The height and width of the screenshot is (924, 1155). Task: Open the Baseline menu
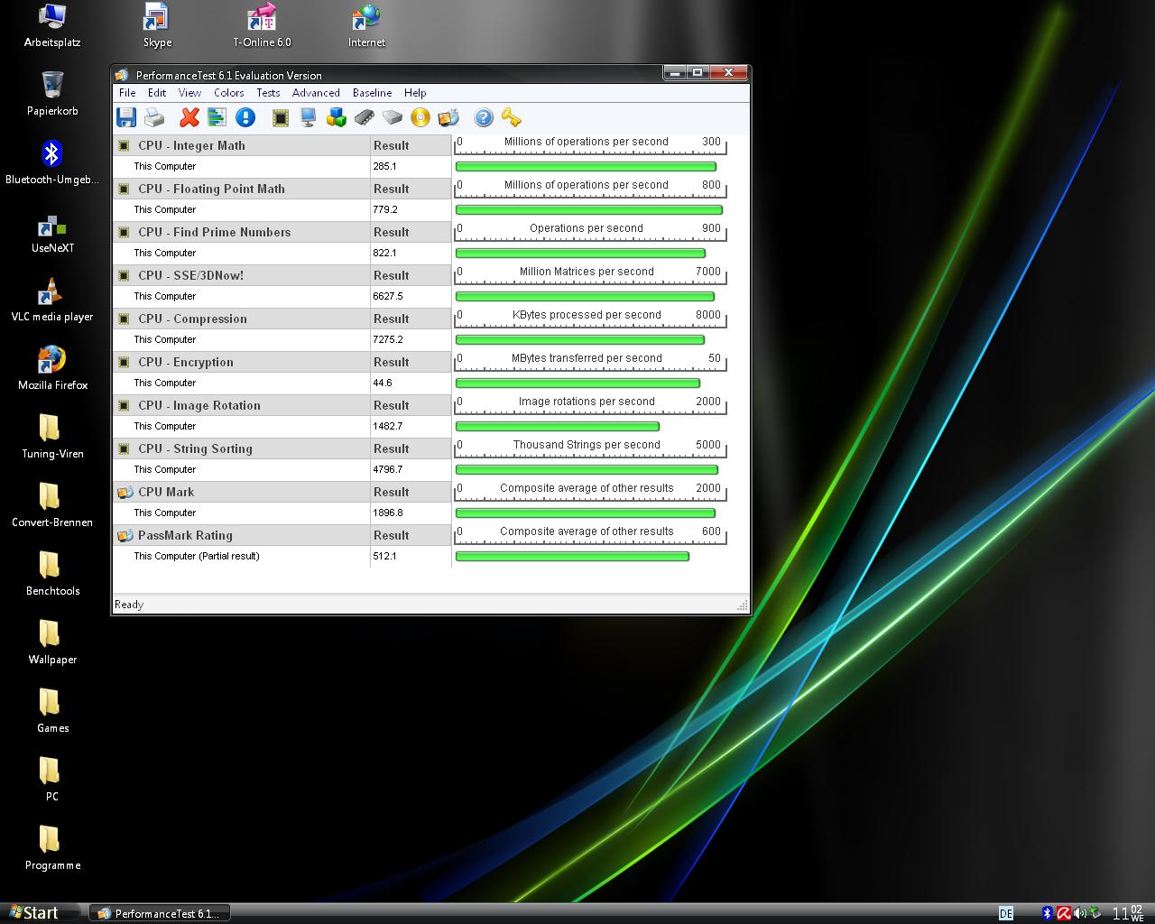[372, 93]
